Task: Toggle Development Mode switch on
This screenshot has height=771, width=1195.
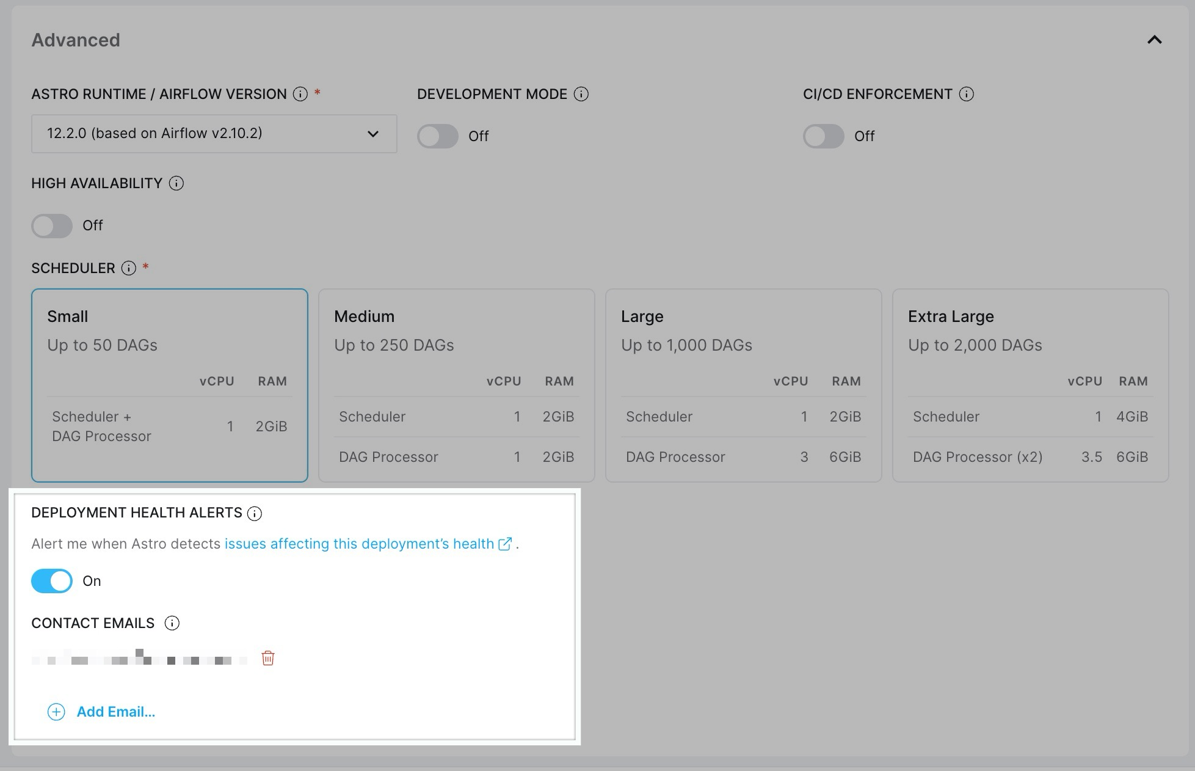Action: pos(438,136)
